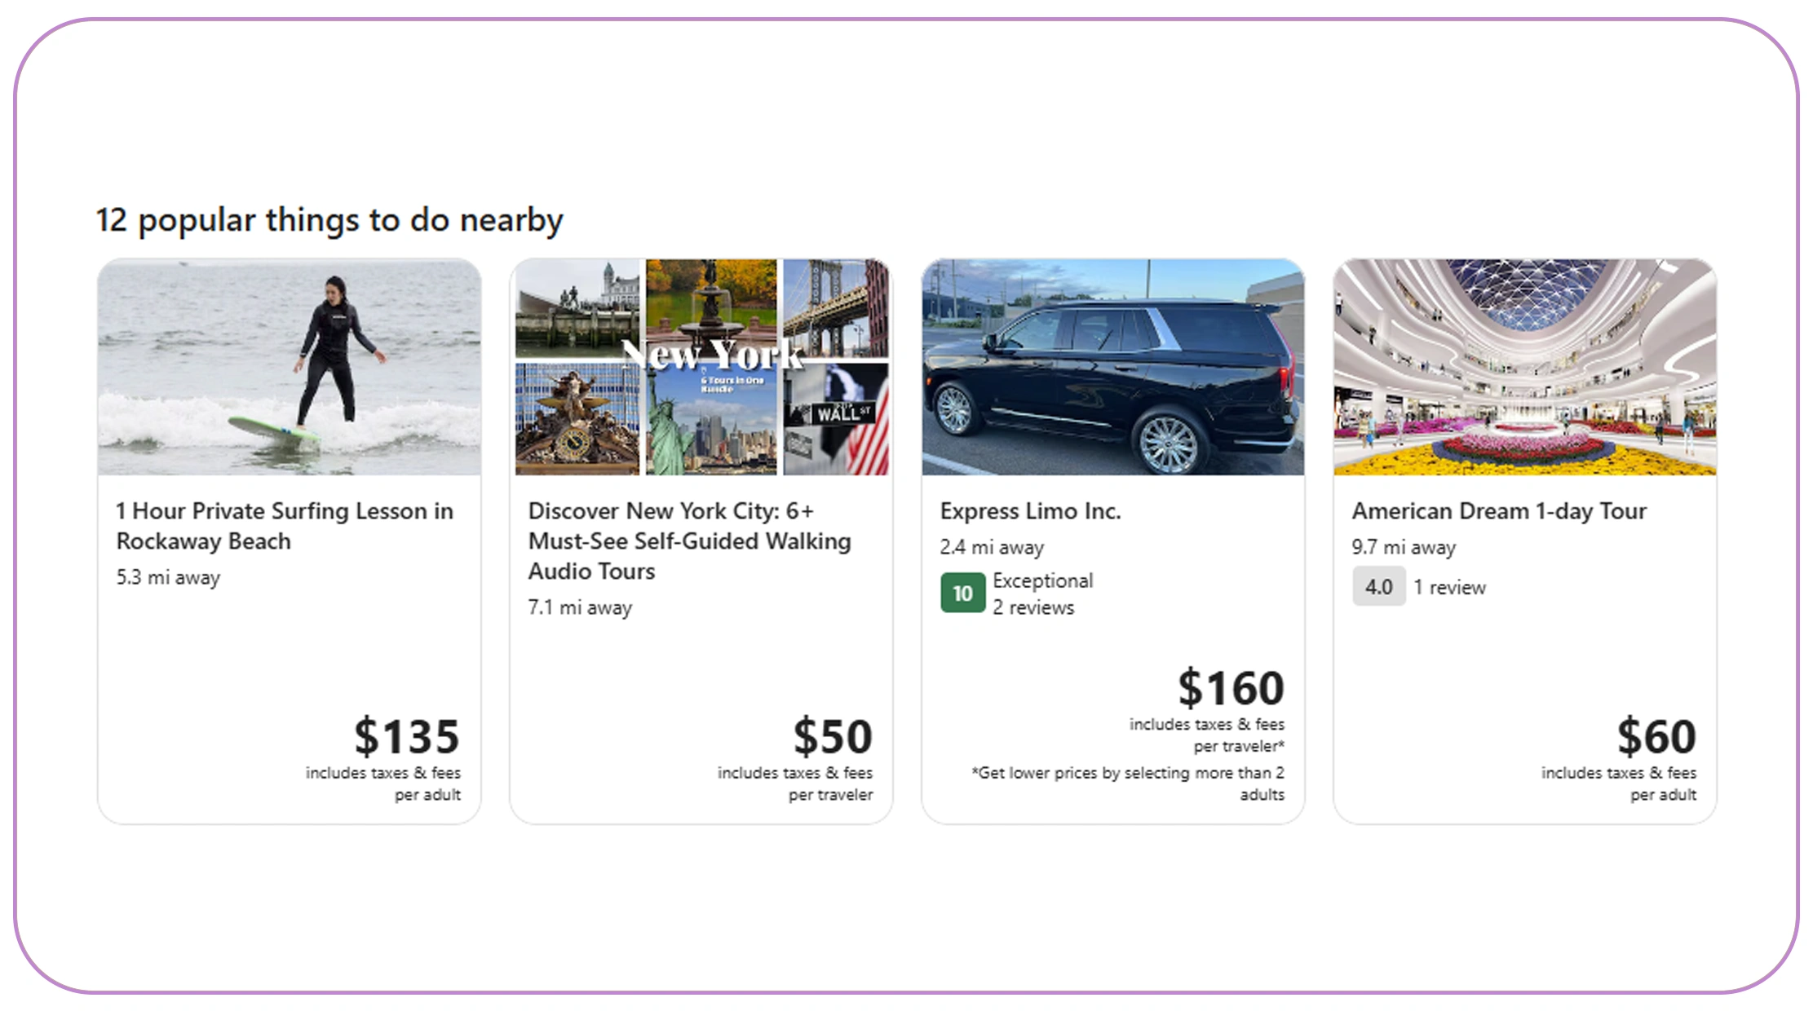Click the 1 review text
This screenshot has height=1011, width=1813.
click(x=1449, y=587)
